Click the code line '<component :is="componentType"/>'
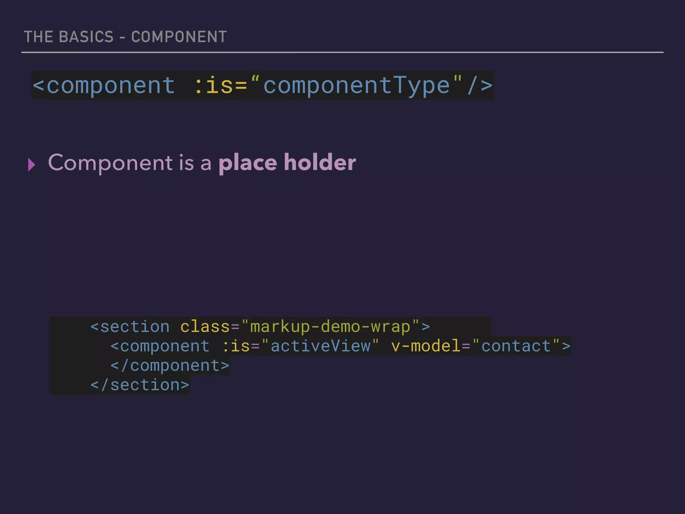685x514 pixels. [x=263, y=85]
